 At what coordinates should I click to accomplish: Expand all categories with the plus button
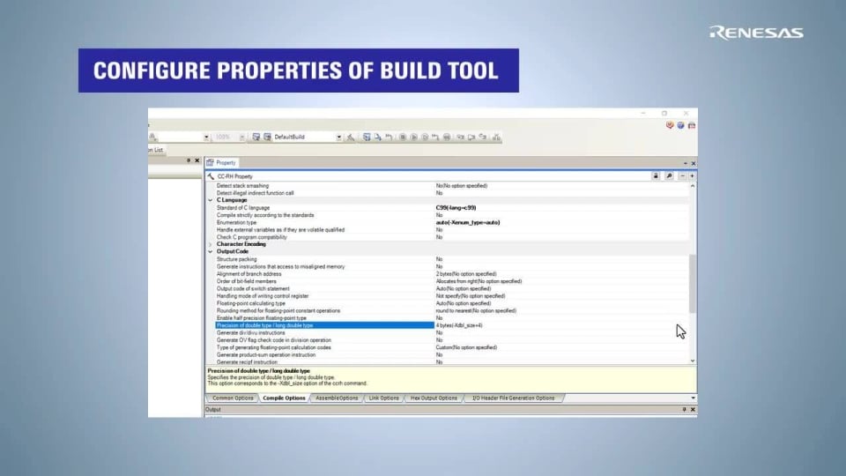[692, 176]
